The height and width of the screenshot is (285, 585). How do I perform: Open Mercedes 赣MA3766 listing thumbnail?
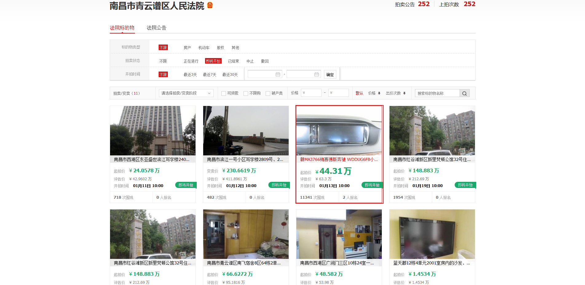339,131
